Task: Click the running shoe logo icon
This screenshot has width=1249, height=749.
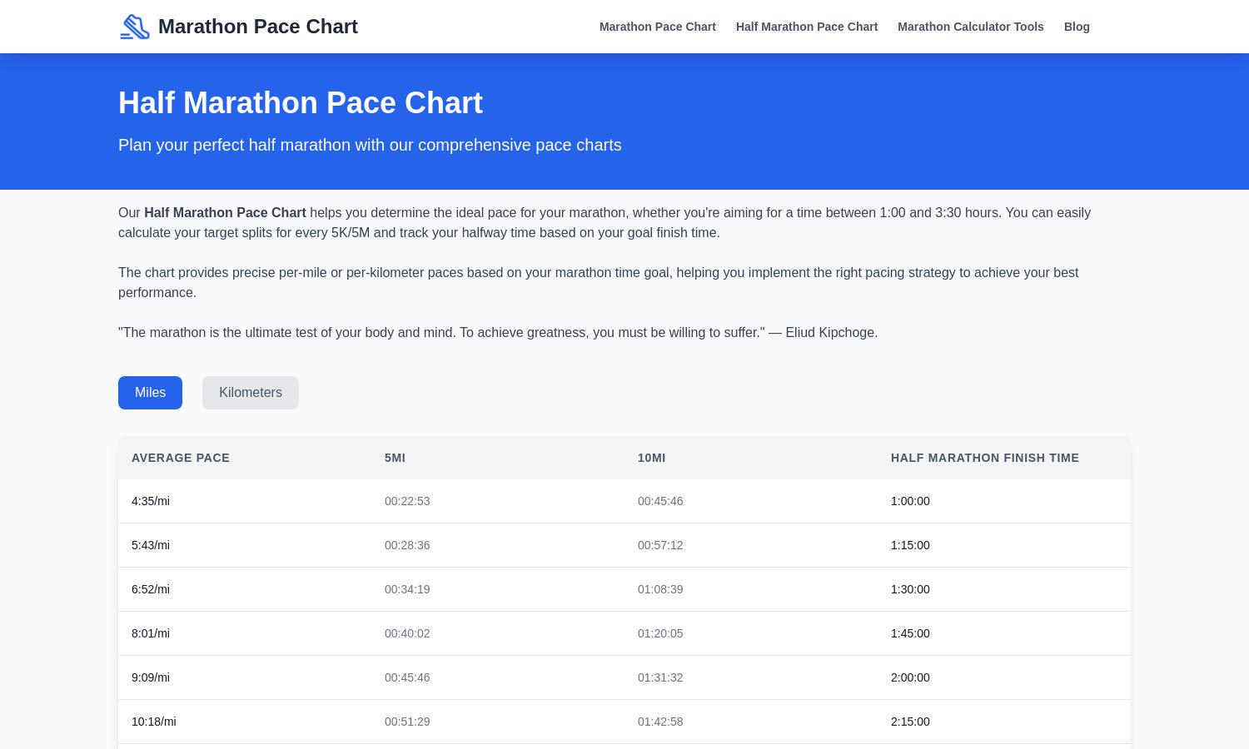Action: 135,27
